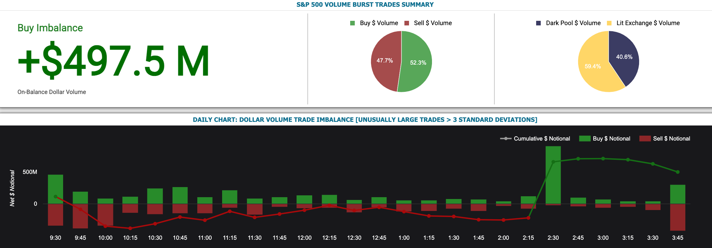Click the green buy bar at 9:30
Viewport: 712px width, 248px height.
click(55, 189)
